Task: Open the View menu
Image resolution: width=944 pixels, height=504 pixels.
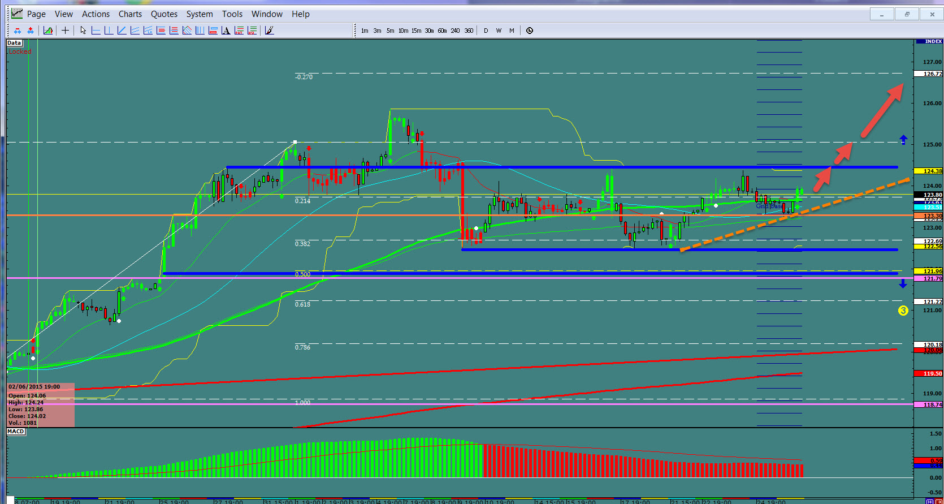Action: 64,14
